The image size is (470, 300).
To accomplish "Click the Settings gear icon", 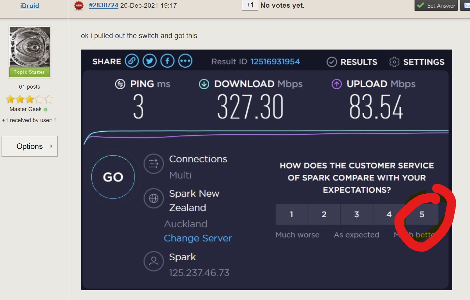I will click(394, 62).
